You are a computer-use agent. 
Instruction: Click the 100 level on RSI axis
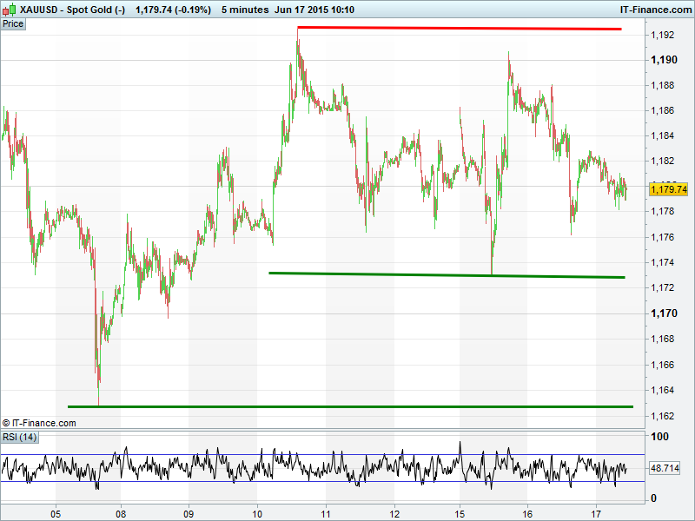coord(659,438)
